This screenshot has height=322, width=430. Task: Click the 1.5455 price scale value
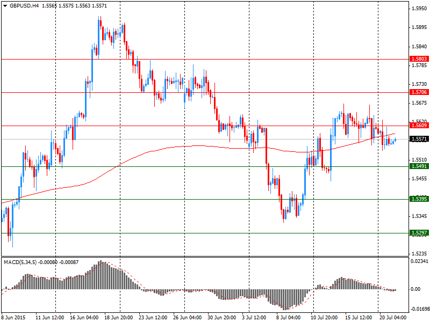click(x=419, y=179)
